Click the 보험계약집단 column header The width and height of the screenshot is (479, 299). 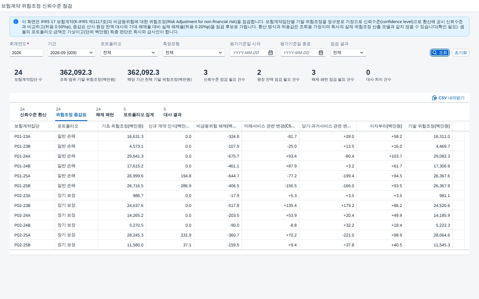[x=32, y=126]
